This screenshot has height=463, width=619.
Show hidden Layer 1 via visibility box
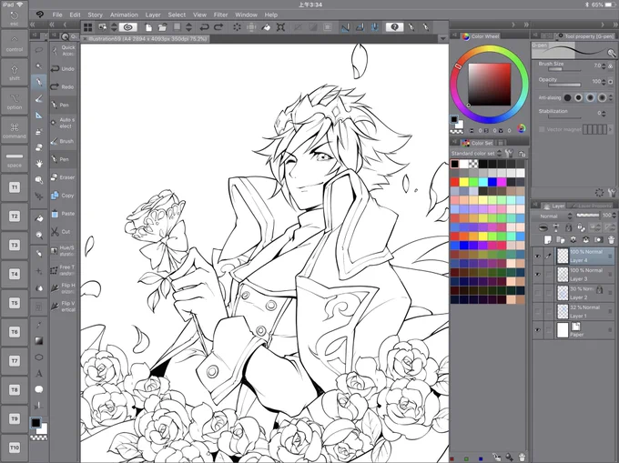click(x=537, y=312)
